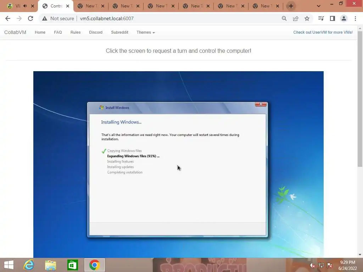Click the network tray icon

tap(321, 265)
